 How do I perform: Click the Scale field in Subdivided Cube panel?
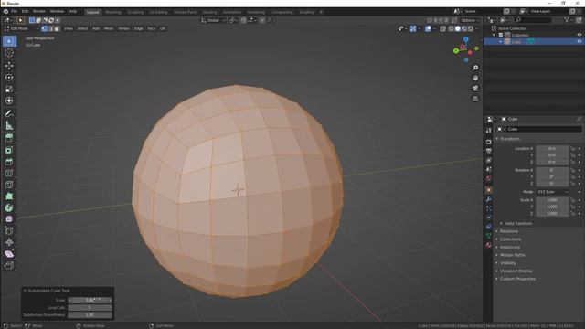click(x=90, y=301)
